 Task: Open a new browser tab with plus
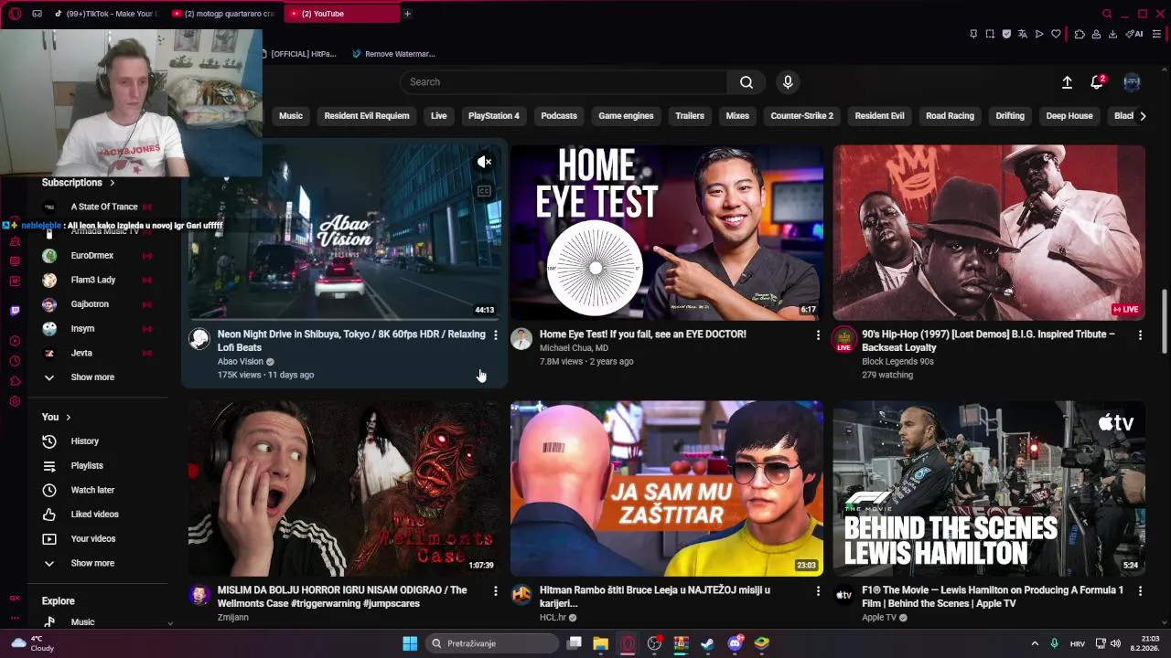pos(407,14)
